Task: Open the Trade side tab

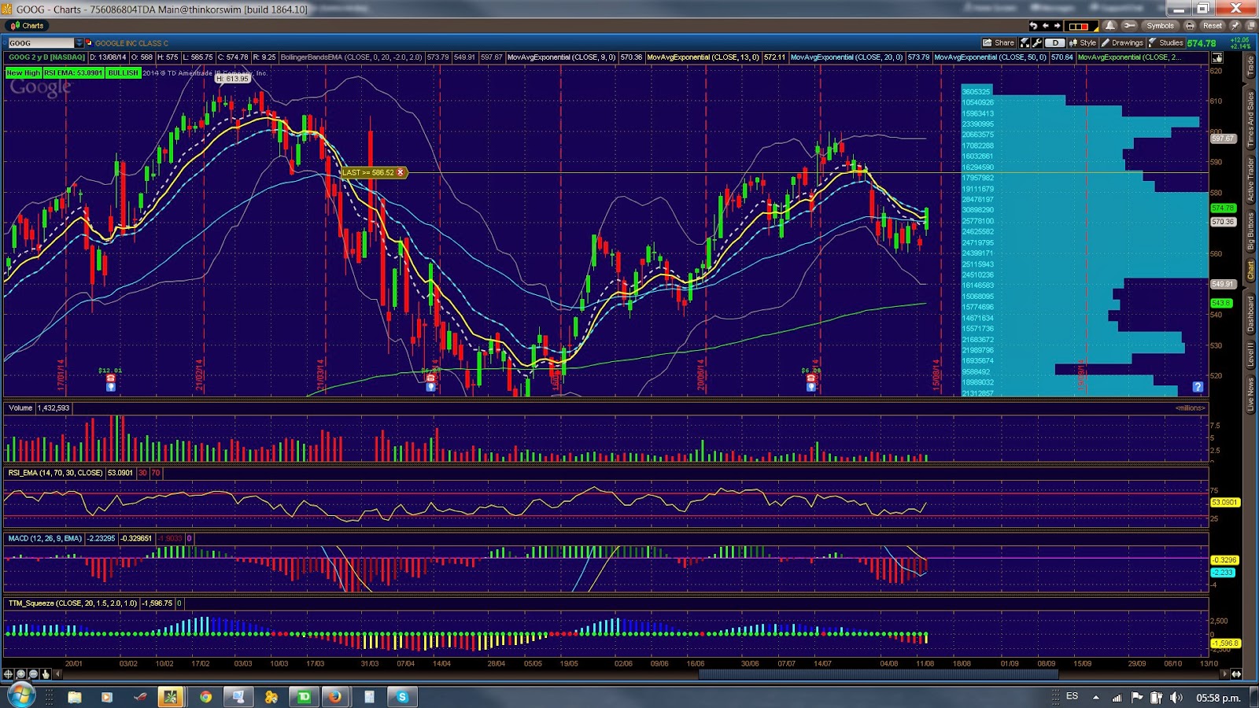Action: point(1250,65)
